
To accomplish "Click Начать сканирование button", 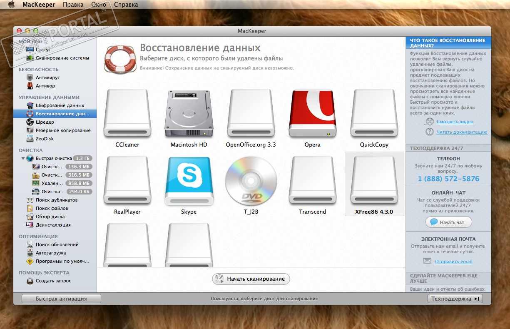I will pos(251,279).
